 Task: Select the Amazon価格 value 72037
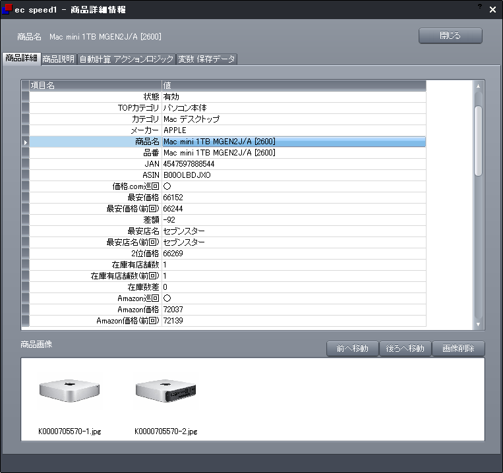pyautogui.click(x=294, y=310)
